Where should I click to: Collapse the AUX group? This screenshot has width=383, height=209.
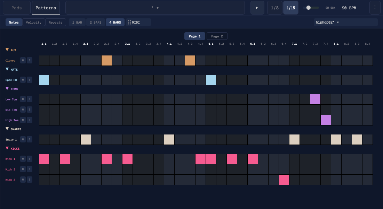click(7, 50)
